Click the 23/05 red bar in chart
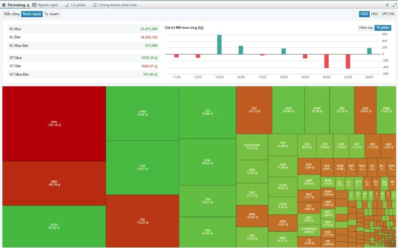Screen dimensions: 398x248 348,61
